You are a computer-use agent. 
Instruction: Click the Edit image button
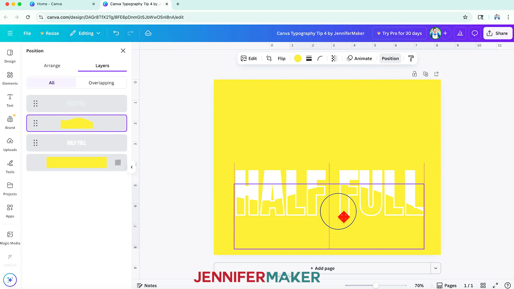click(249, 58)
